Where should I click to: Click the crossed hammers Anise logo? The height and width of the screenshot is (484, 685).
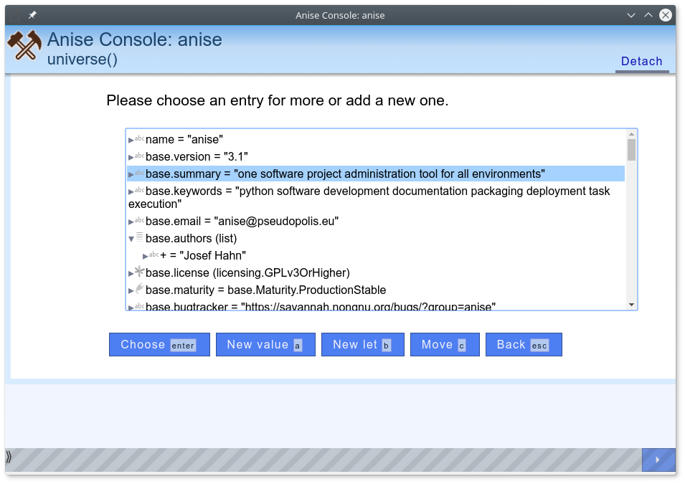point(24,45)
